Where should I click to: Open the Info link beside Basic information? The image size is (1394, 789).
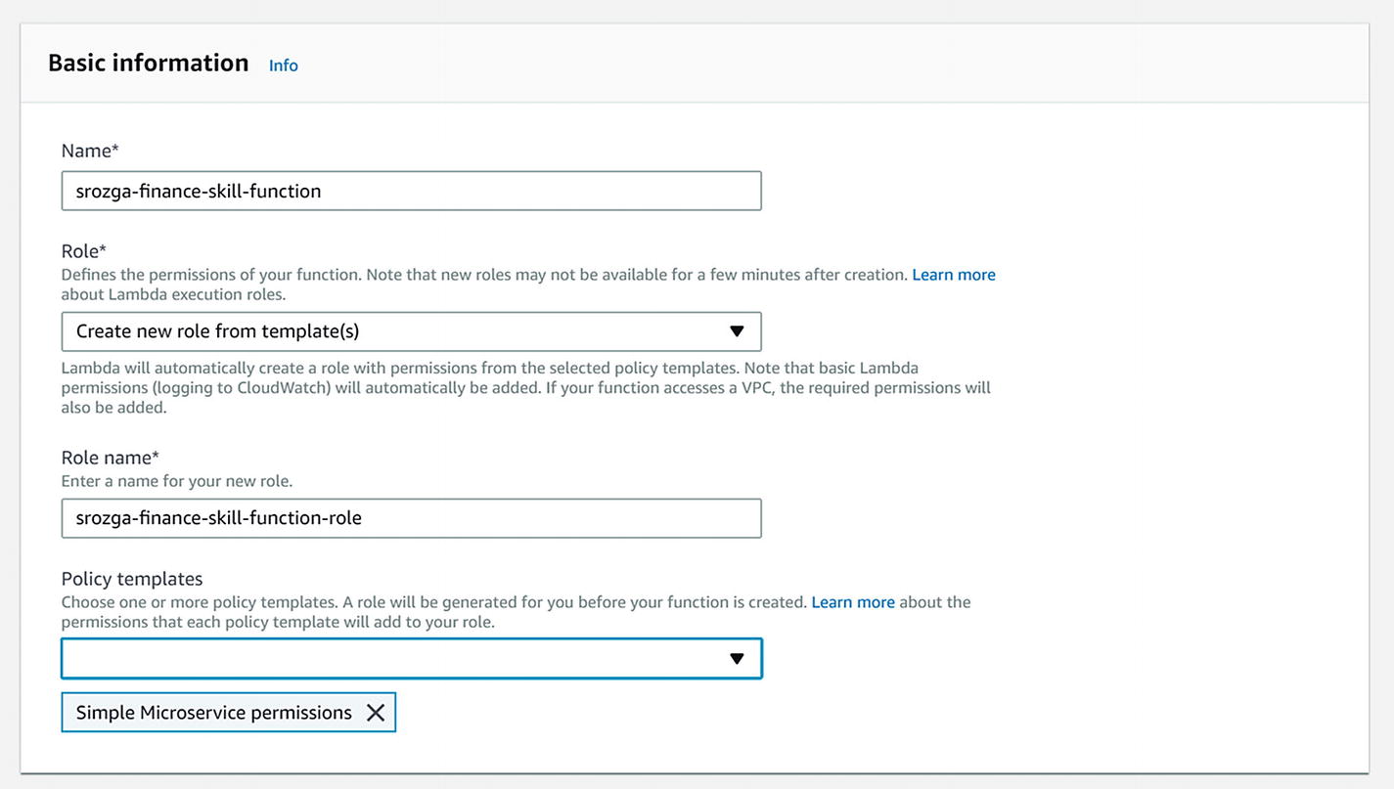tap(284, 66)
